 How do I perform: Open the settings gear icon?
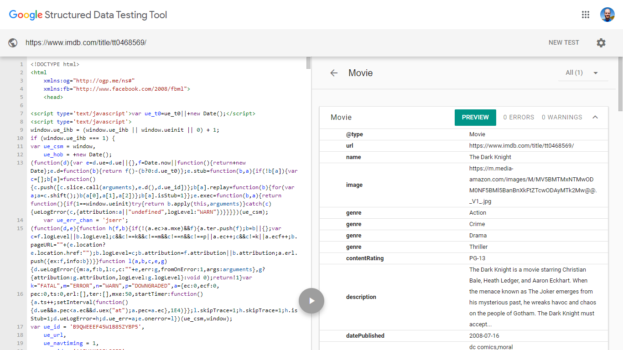point(601,42)
